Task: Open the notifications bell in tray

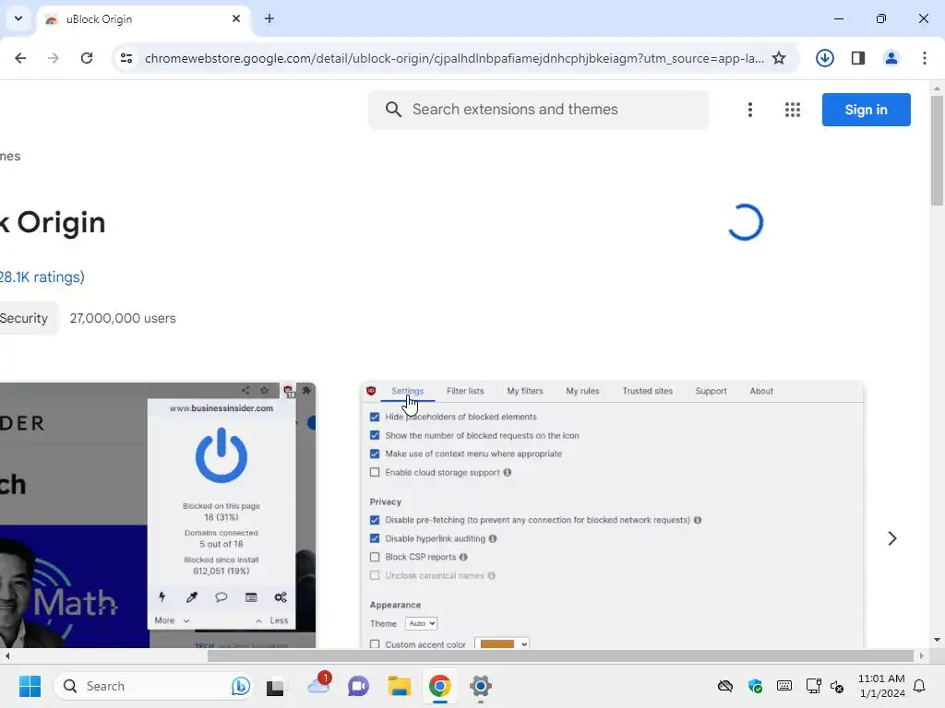Action: [x=919, y=686]
